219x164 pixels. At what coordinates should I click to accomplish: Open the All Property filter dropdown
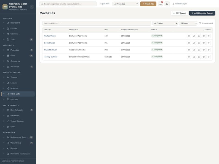(x=165, y=23)
